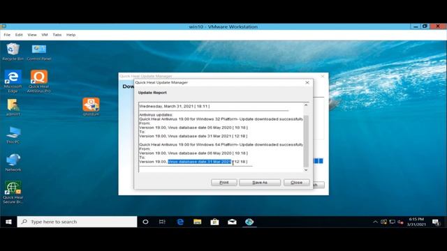Open the Recycle Bin desktop icon

coord(13,52)
